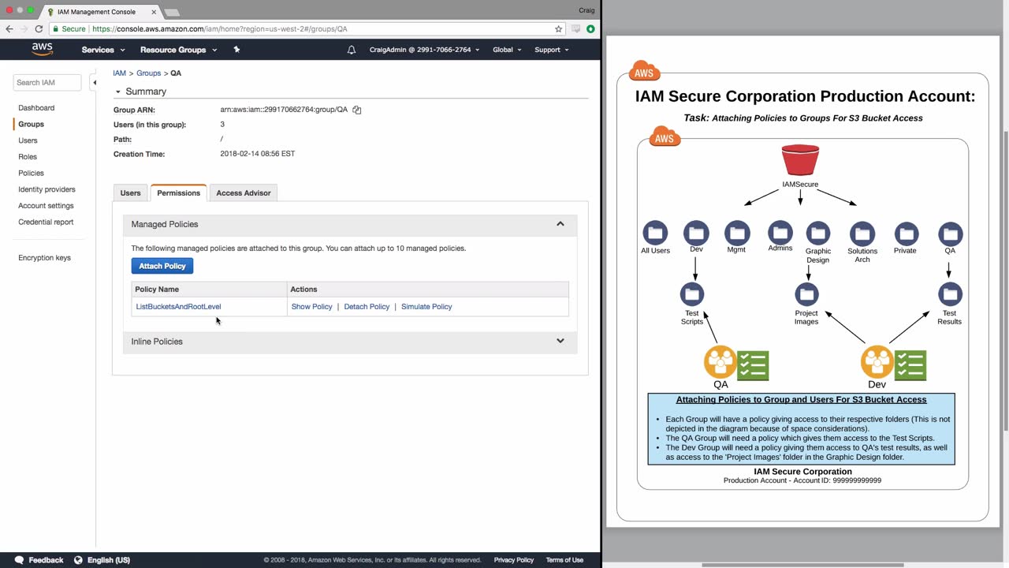Open Identity providers in the sidebar
This screenshot has height=568, width=1009.
pos(47,190)
